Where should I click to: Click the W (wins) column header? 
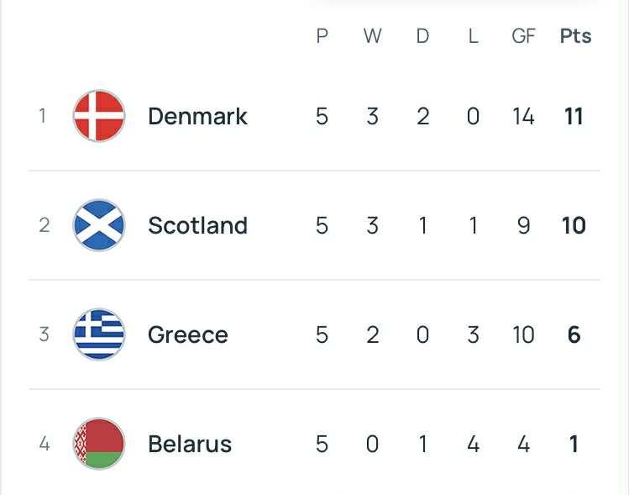(x=372, y=36)
